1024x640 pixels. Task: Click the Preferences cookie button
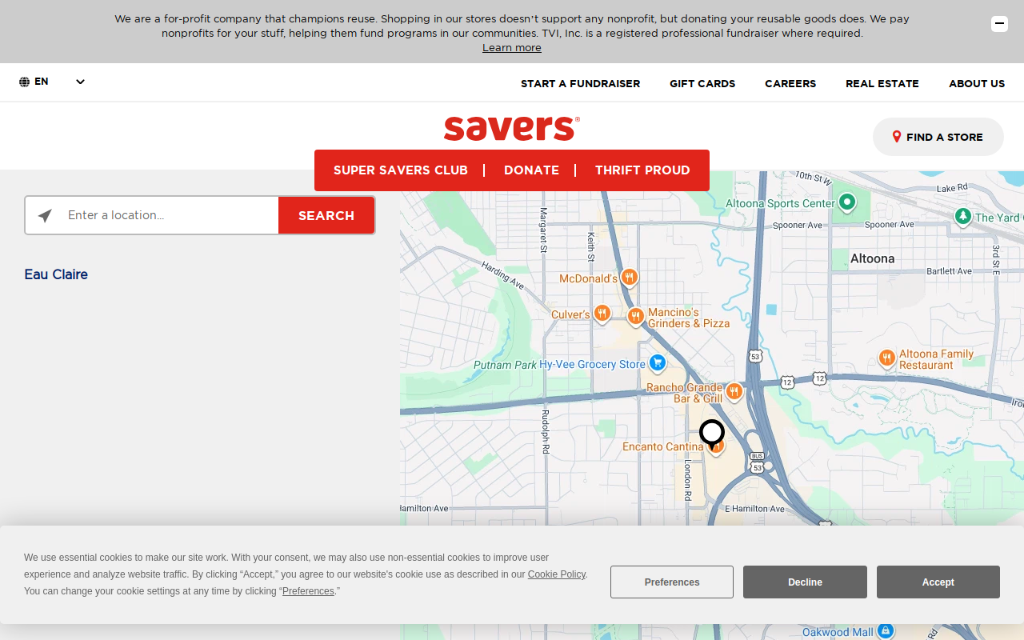672,582
